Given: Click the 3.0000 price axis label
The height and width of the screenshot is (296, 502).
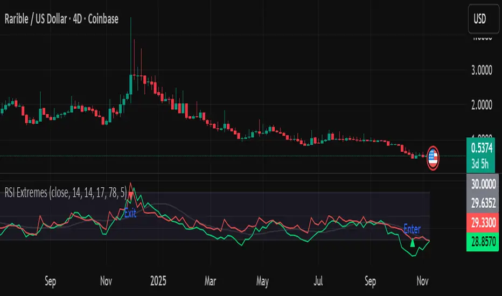Looking at the screenshot, I should tap(482, 70).
